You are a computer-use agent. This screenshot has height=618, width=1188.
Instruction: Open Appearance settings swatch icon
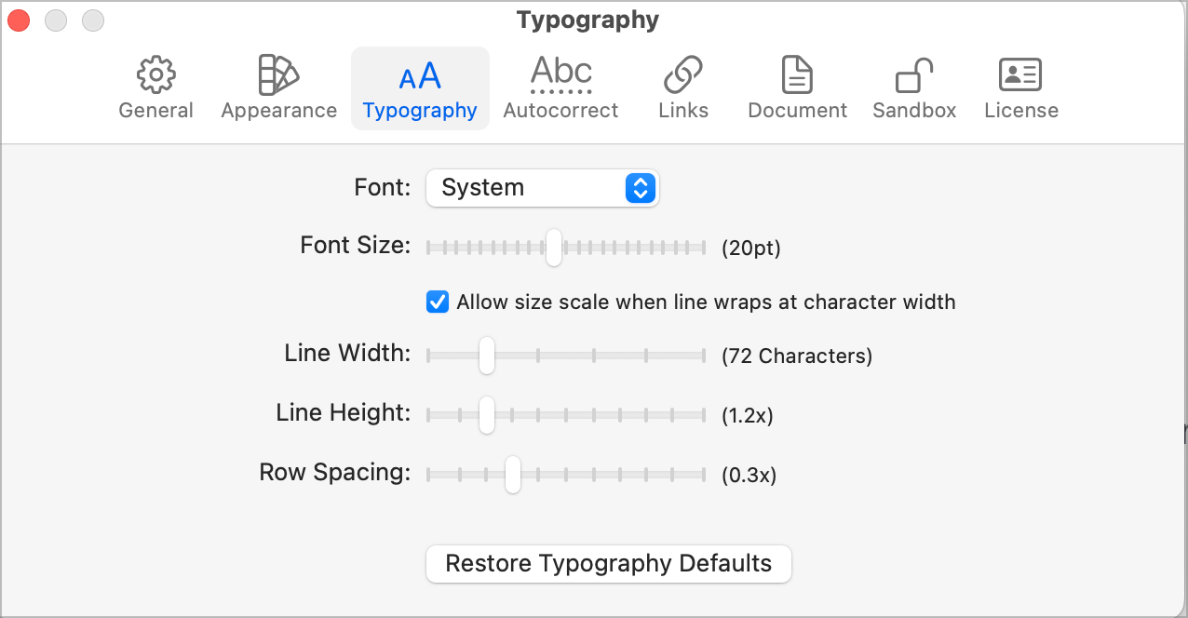[278, 74]
